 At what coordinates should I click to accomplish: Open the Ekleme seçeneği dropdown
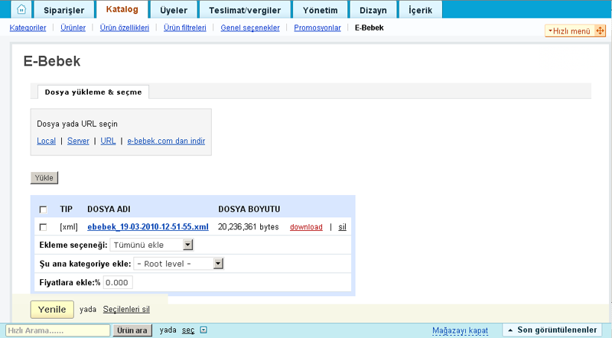[x=151, y=245]
